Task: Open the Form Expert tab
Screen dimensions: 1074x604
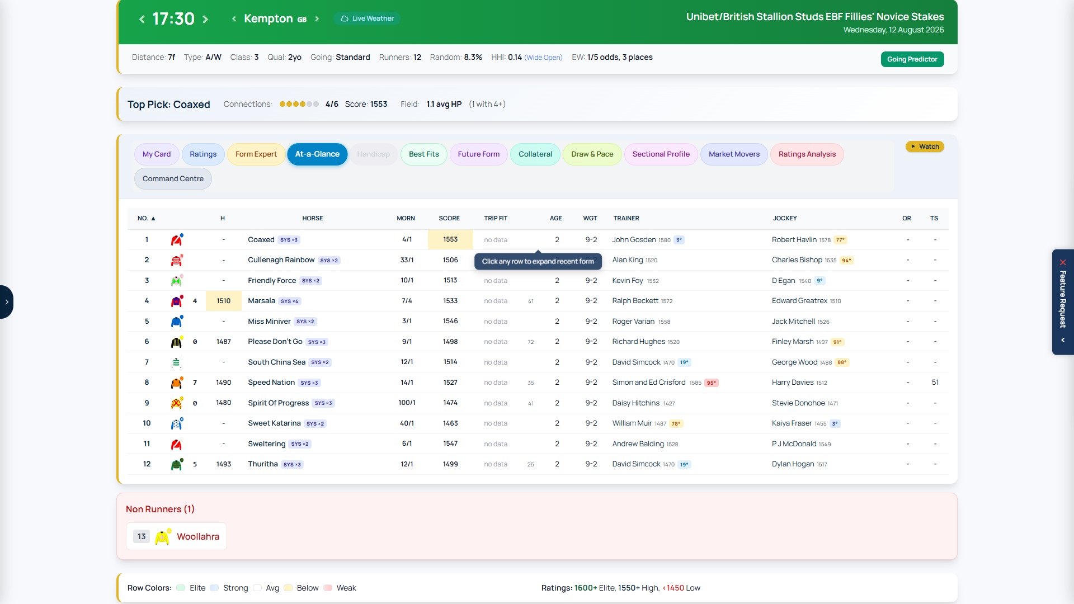Action: click(x=256, y=154)
